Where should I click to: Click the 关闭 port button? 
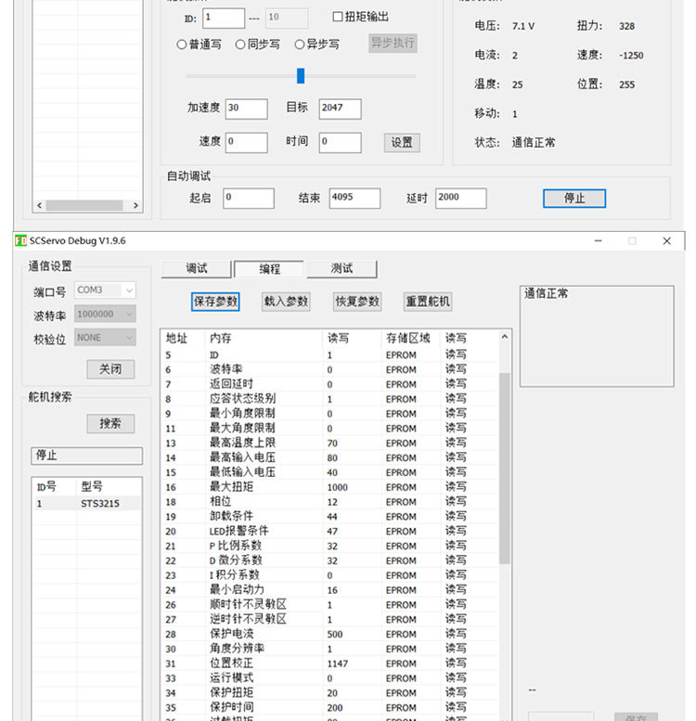coord(110,369)
